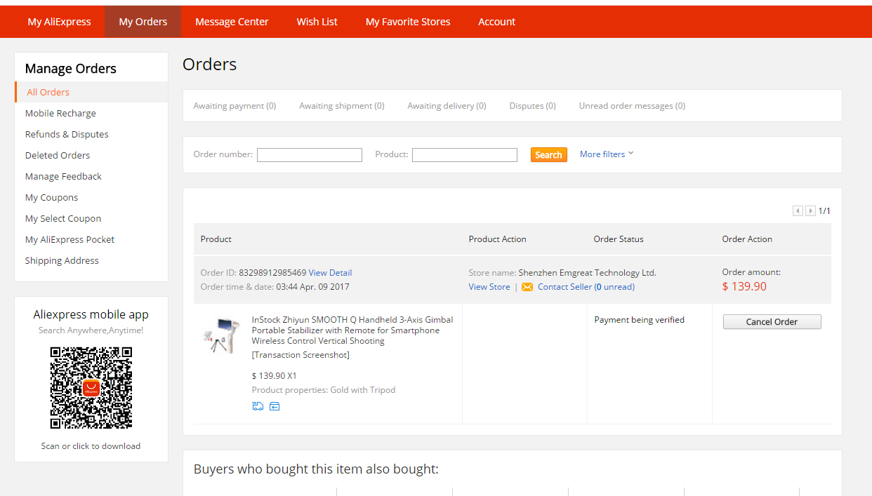
Task: Select the My Orders tab
Action: pyautogui.click(x=143, y=22)
